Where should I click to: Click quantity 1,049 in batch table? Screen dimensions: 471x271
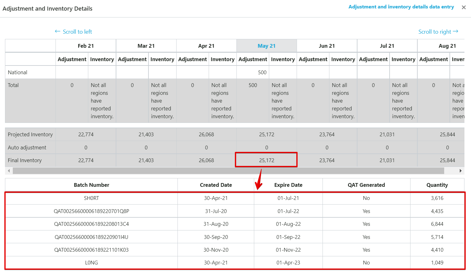tap(437, 263)
